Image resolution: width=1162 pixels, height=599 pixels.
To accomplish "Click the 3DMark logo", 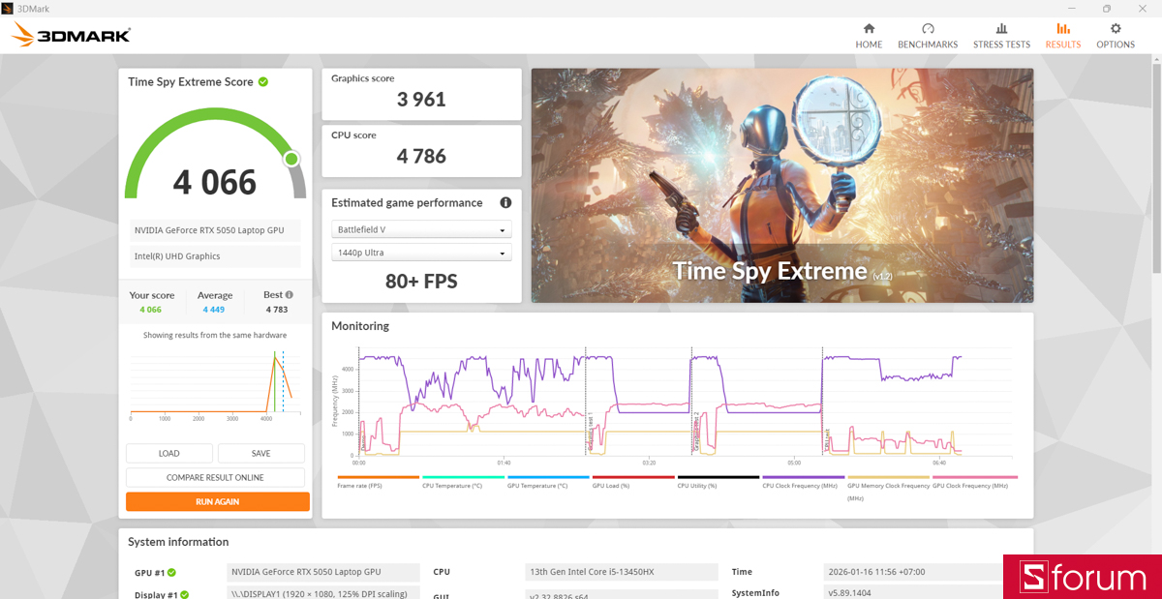I will tap(70, 34).
